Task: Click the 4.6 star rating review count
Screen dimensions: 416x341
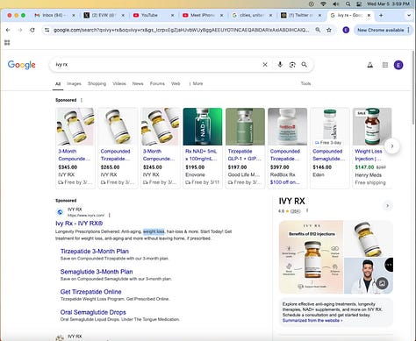Action: [296, 211]
